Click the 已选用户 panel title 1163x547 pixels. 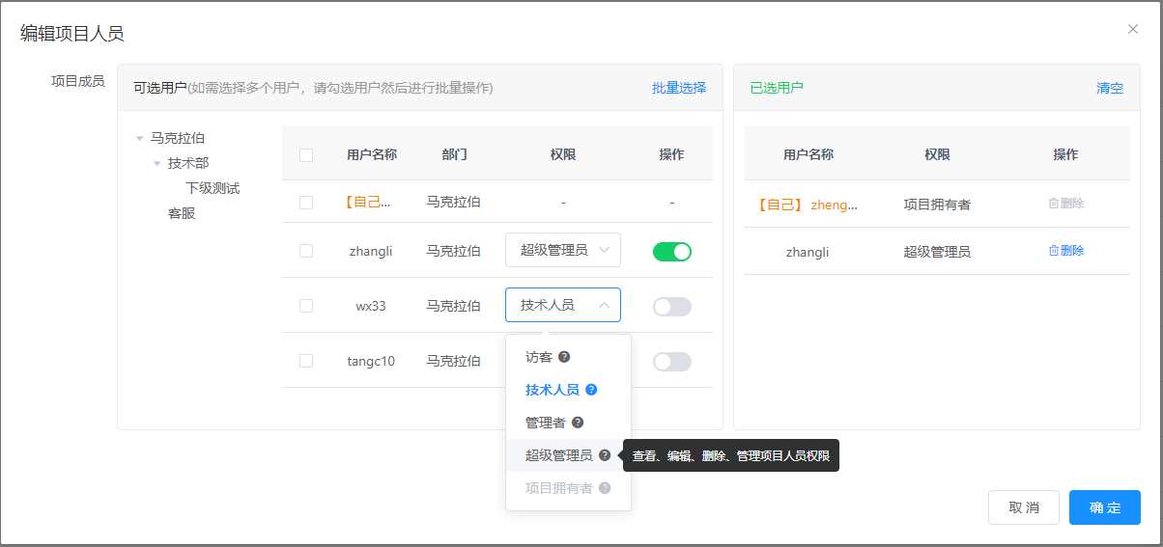pyautogui.click(x=777, y=88)
